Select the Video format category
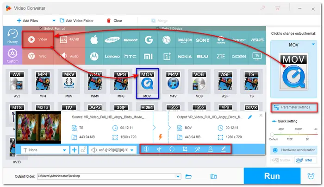The image size is (324, 187). pos(37,39)
